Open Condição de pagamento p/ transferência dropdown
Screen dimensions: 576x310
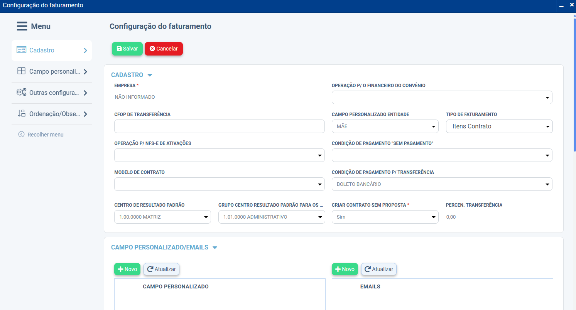click(x=442, y=184)
